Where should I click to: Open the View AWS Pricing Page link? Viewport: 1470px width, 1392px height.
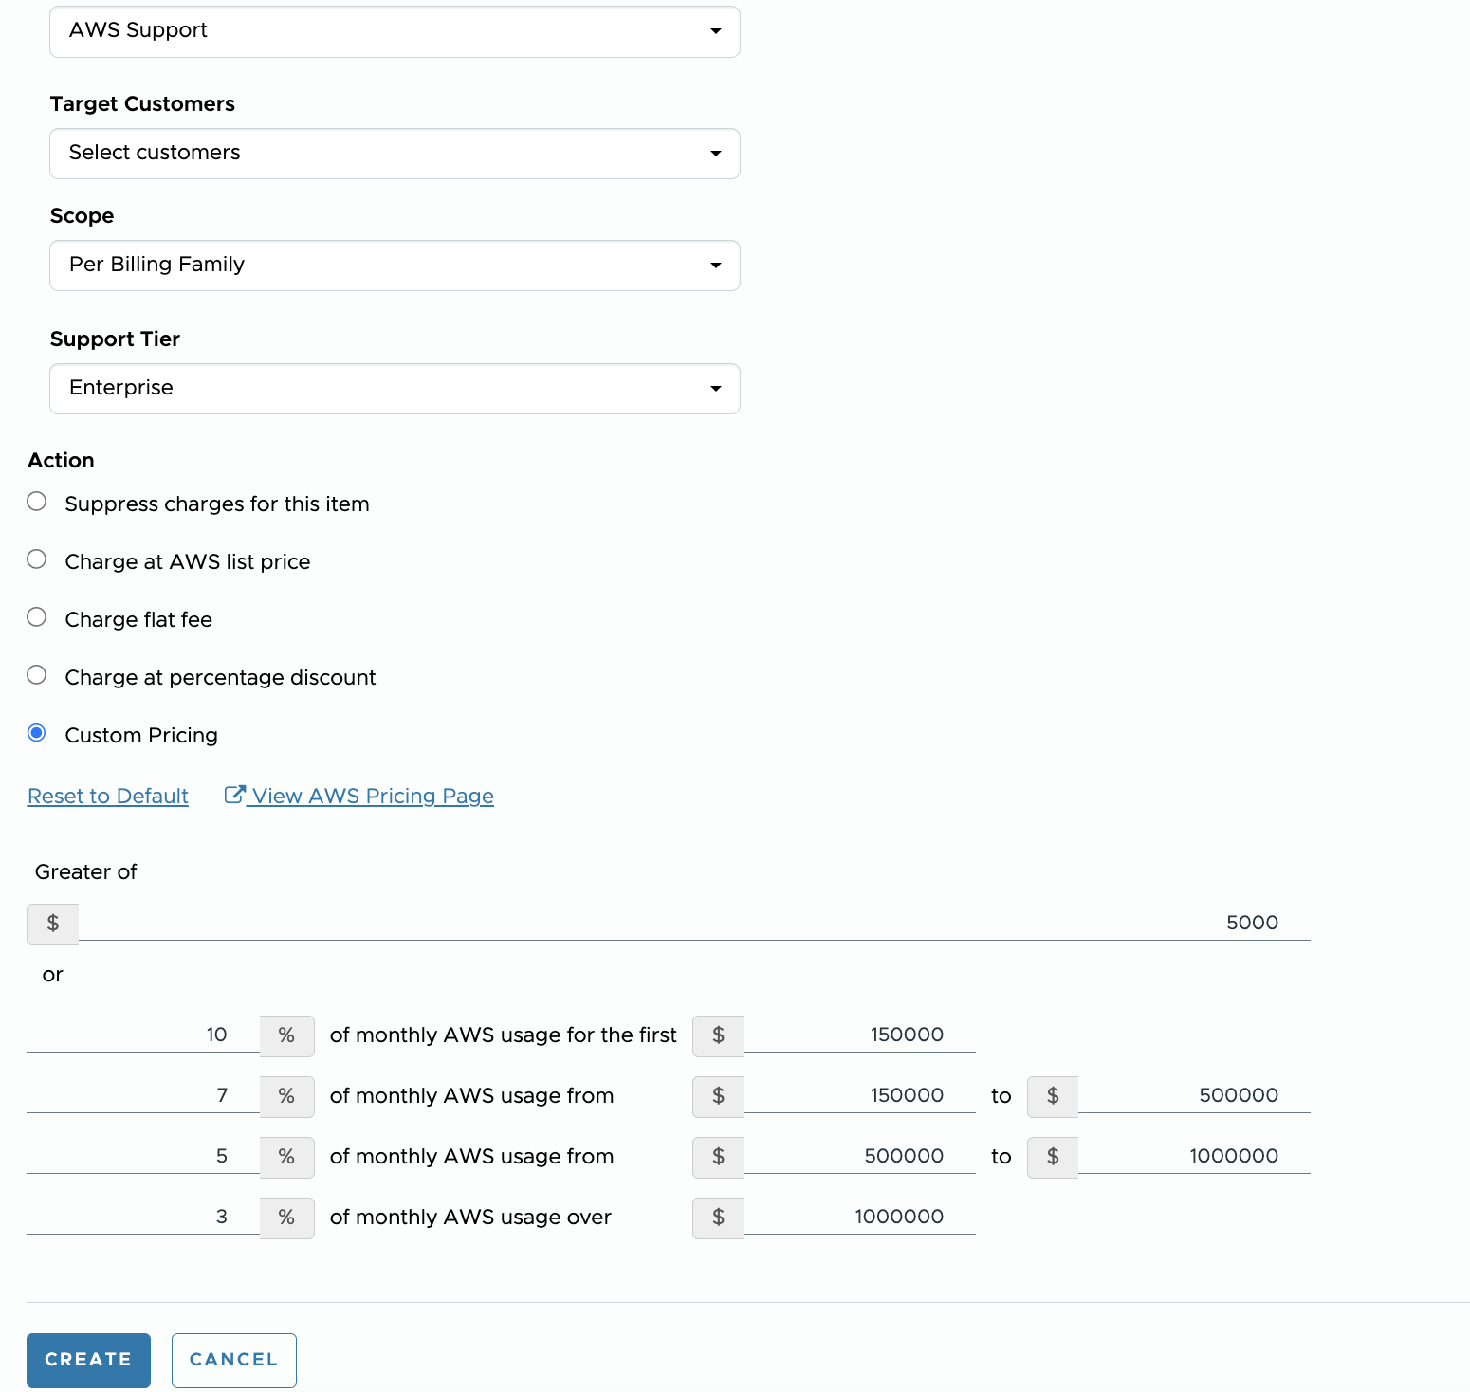coord(373,797)
